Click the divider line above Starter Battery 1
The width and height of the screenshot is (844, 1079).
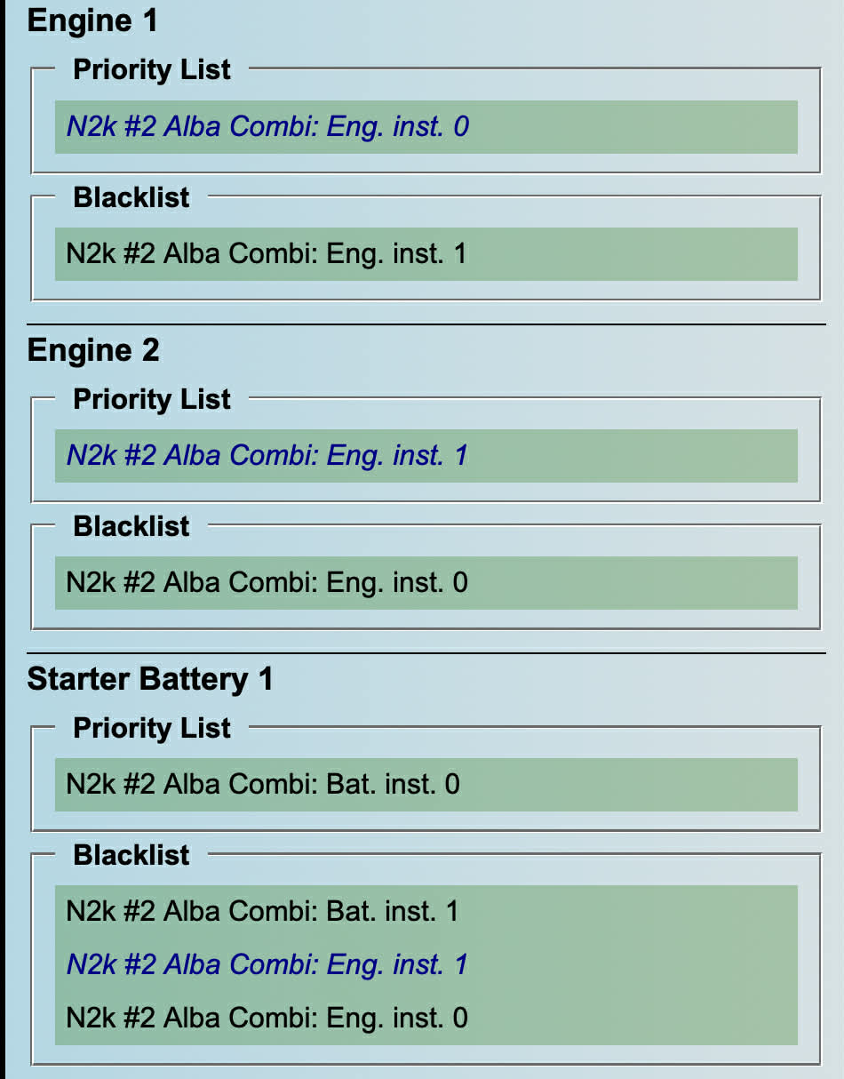coord(426,653)
